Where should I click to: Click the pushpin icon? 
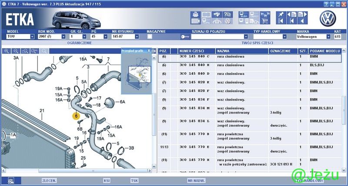coord(281,15)
